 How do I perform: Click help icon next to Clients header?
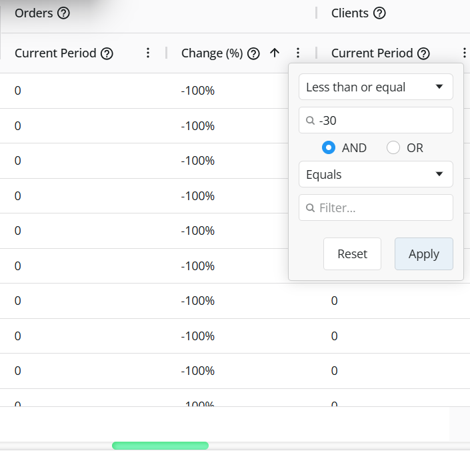(379, 13)
